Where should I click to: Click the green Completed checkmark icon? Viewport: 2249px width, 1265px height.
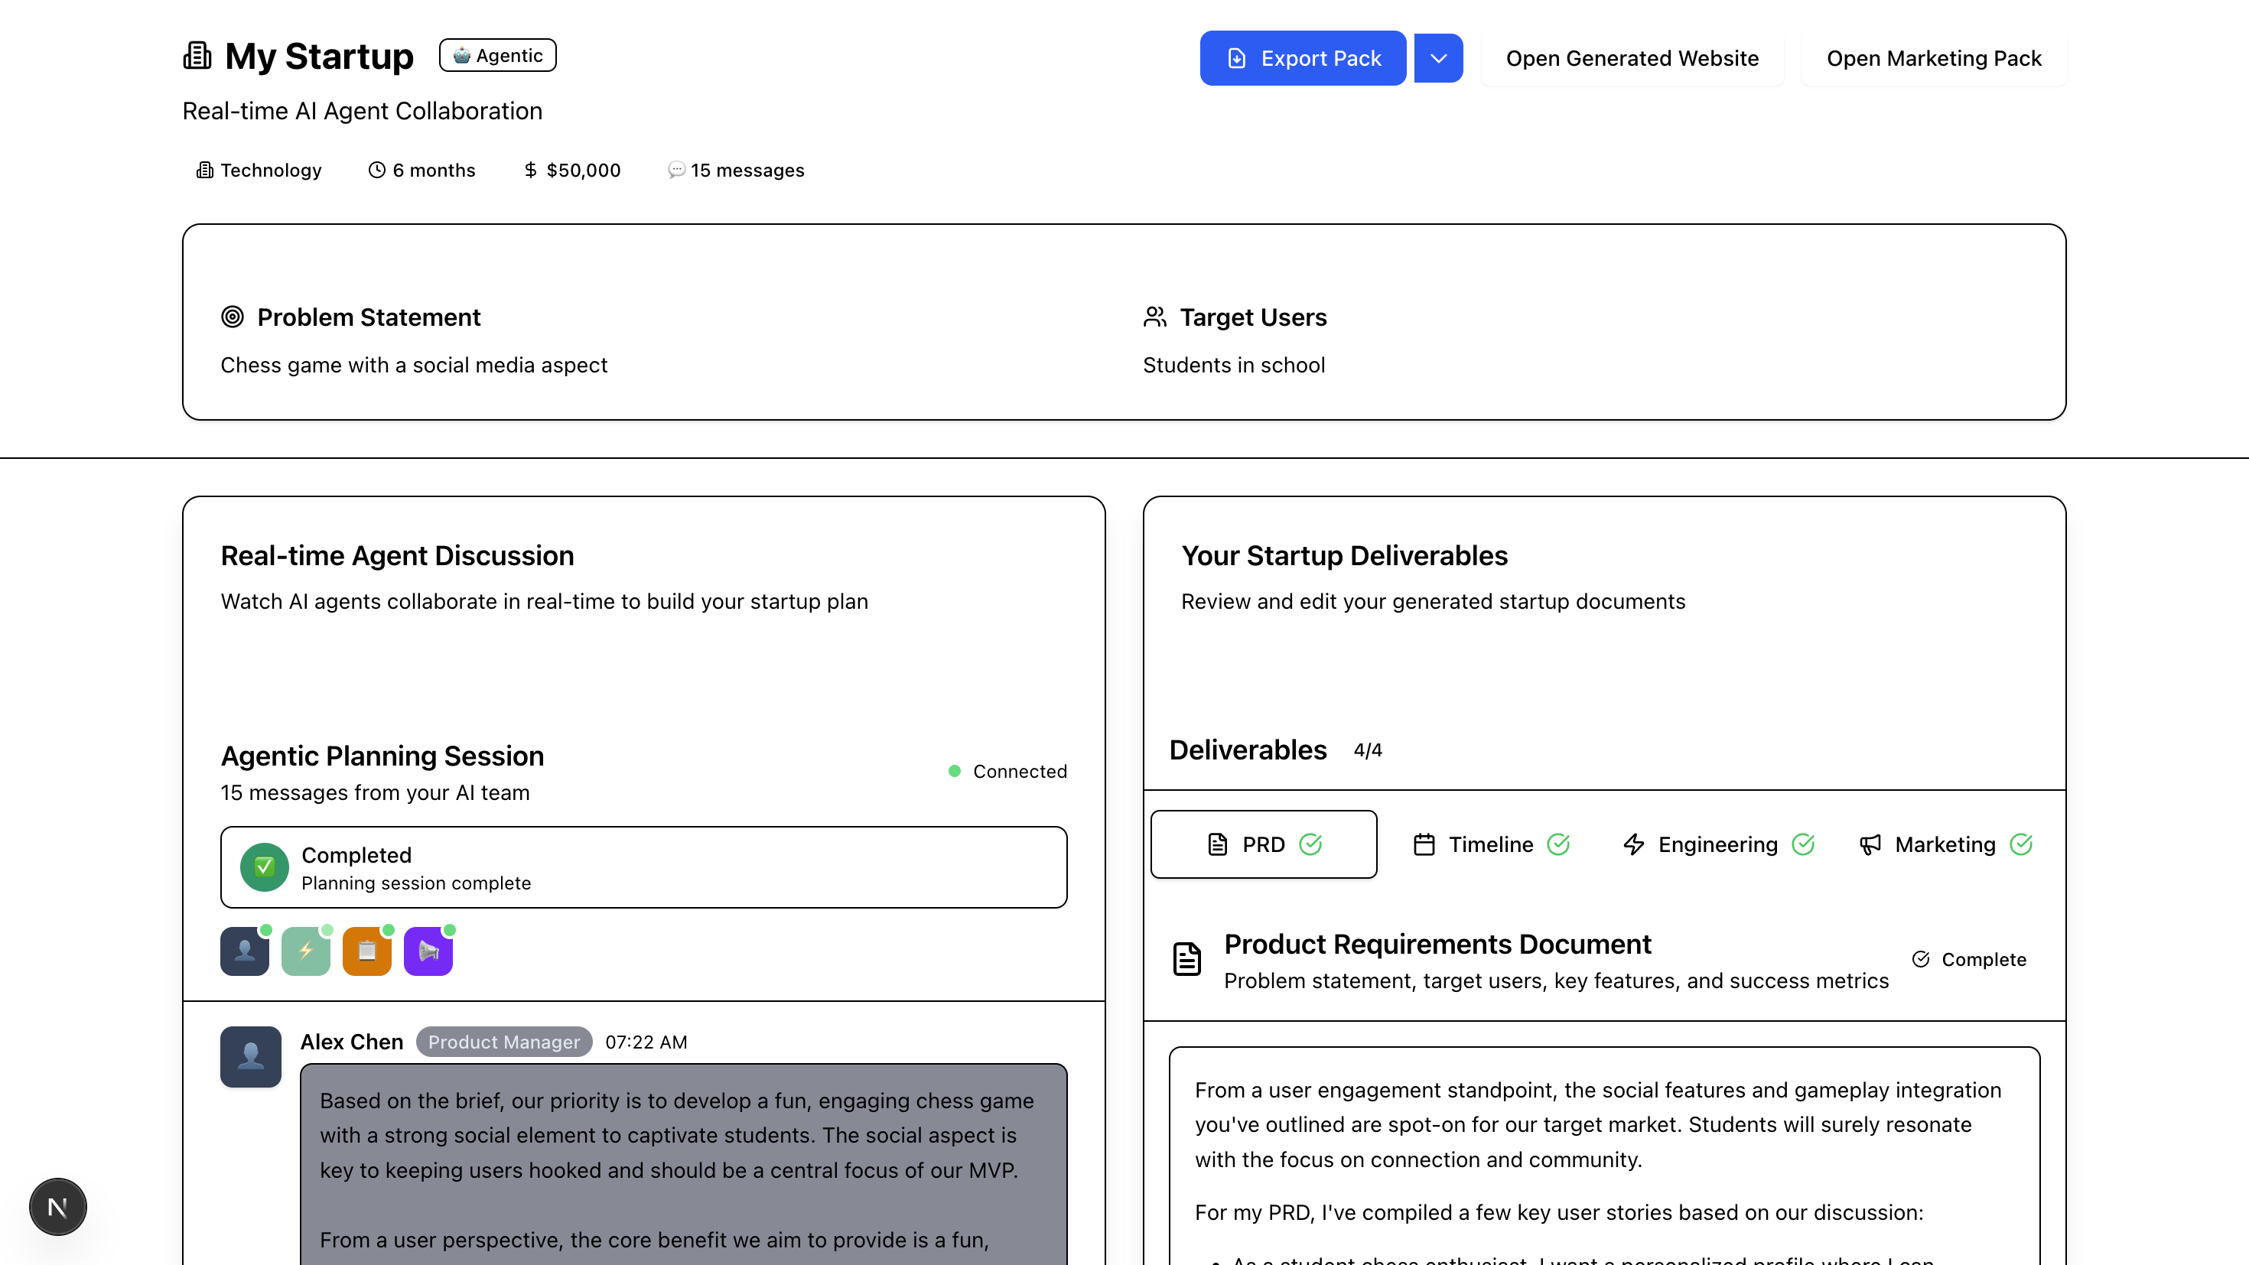click(264, 867)
